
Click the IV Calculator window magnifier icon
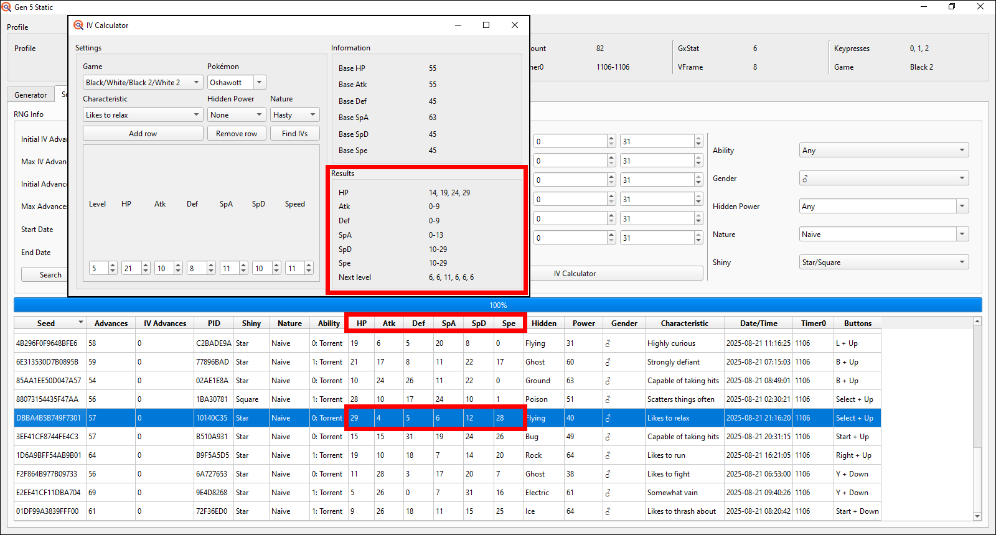(x=78, y=26)
